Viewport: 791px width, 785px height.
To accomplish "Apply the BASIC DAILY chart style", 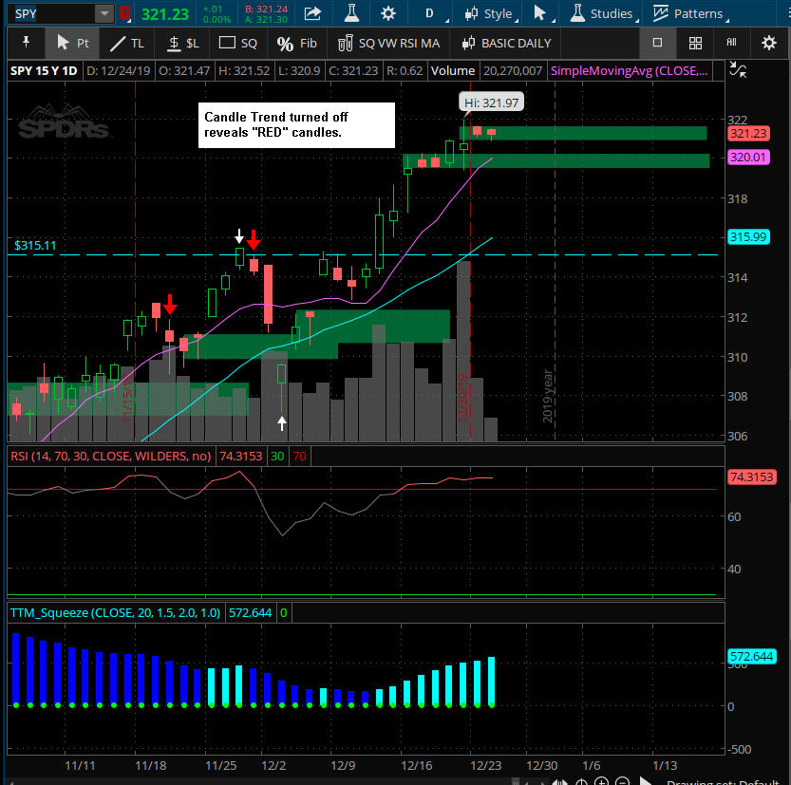I will pyautogui.click(x=505, y=43).
